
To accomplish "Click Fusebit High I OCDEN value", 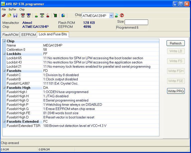I will click(66, 92).
